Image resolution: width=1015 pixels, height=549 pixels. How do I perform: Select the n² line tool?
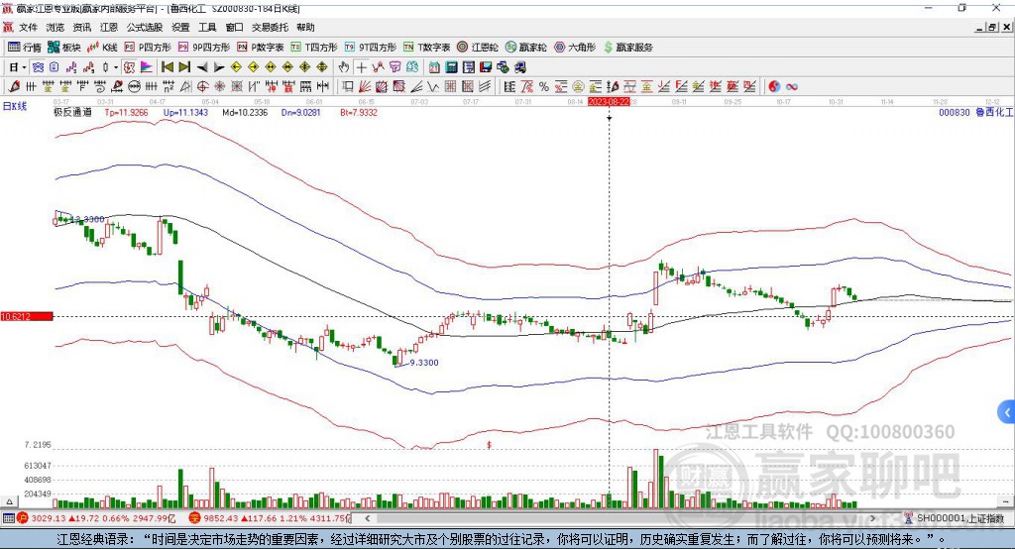[x=169, y=86]
